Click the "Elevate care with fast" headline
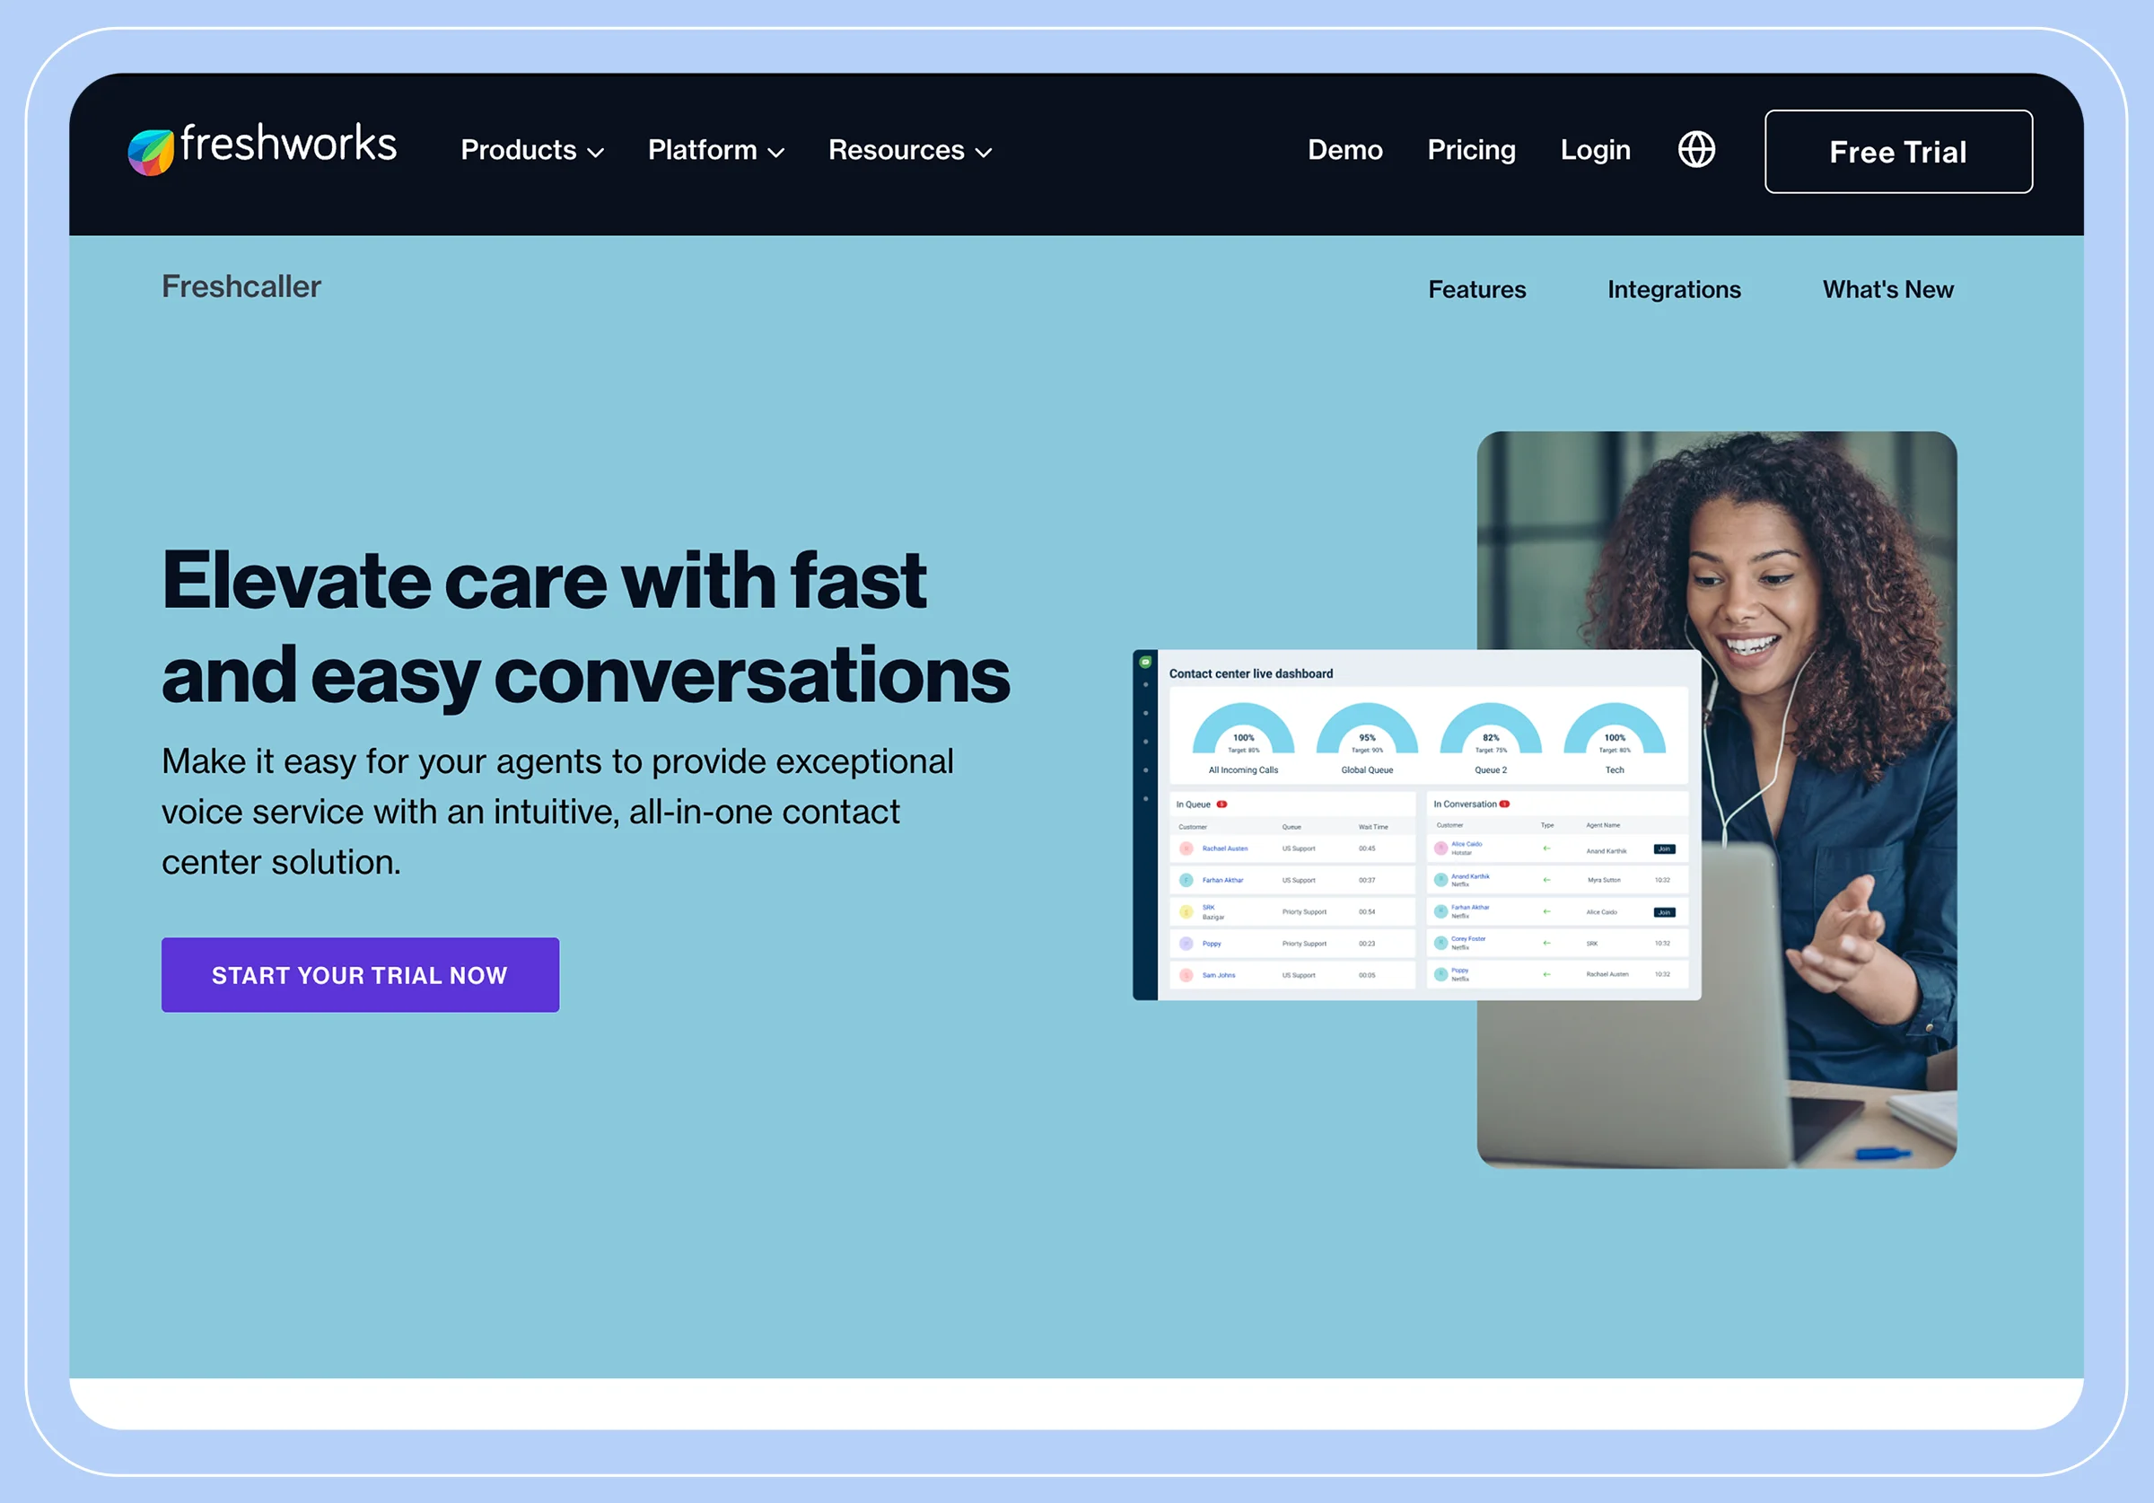Viewport: 2154px width, 1503px height. [544, 580]
